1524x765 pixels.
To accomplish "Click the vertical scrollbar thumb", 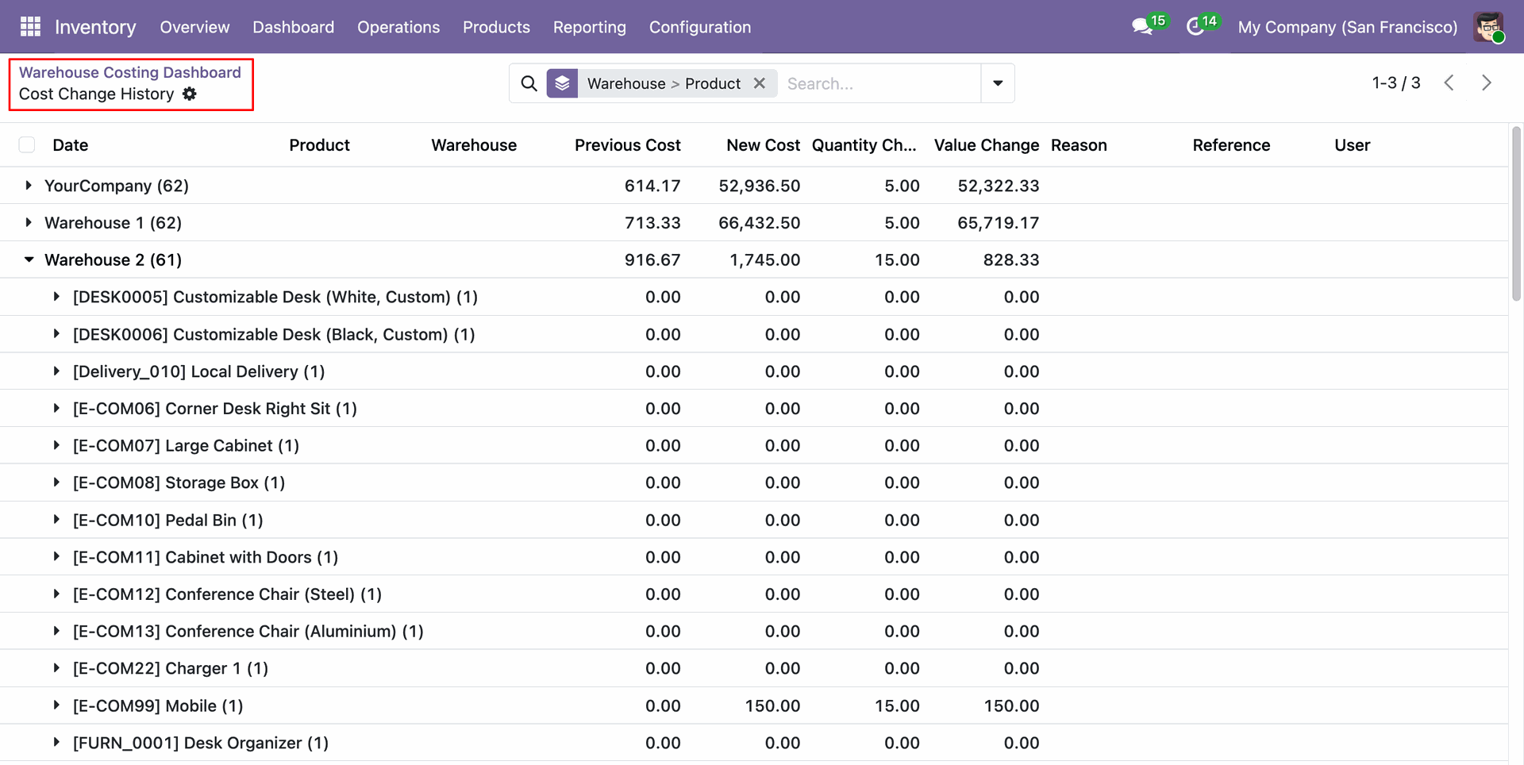I will pyautogui.click(x=1516, y=213).
